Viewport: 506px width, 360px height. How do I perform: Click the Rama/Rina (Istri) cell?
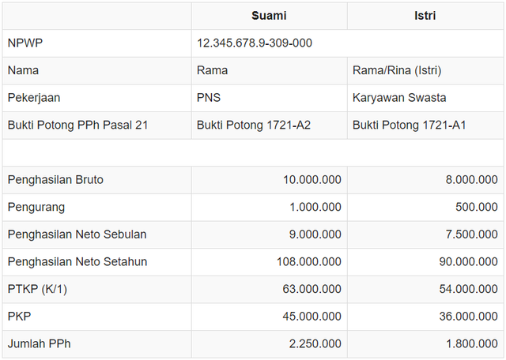[397, 70]
